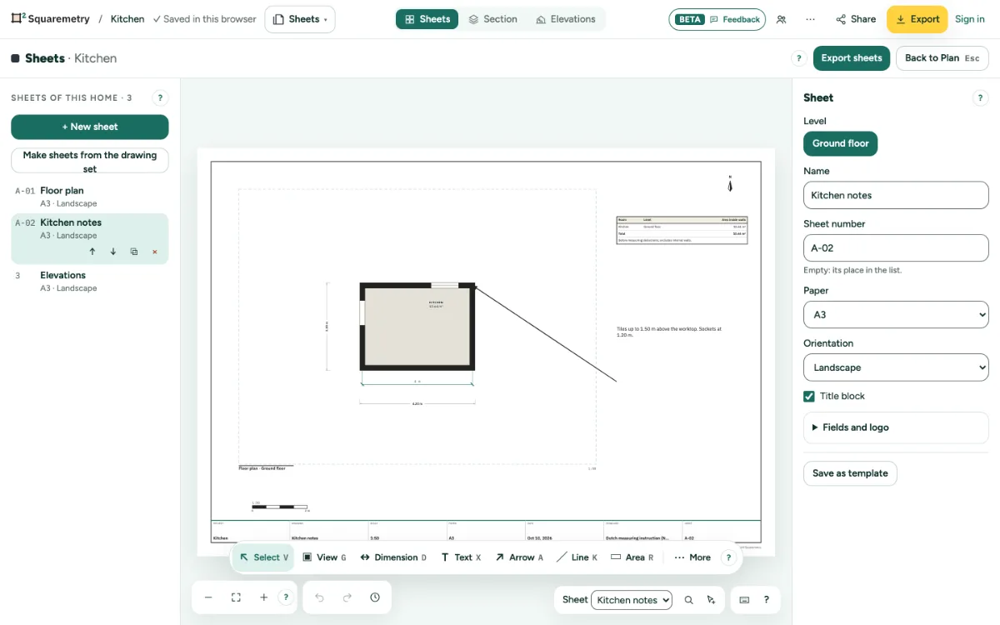Click the help icon beside Export sheets
The height and width of the screenshot is (625, 1000).
(x=798, y=58)
